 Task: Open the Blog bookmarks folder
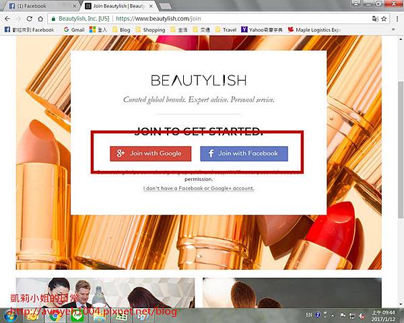(x=121, y=30)
